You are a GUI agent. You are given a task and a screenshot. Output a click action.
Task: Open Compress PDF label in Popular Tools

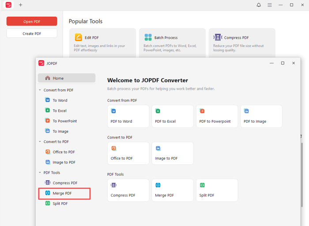[236, 37]
